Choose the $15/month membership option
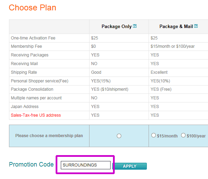Viewport: 208px width, 179px height. [x=153, y=135]
